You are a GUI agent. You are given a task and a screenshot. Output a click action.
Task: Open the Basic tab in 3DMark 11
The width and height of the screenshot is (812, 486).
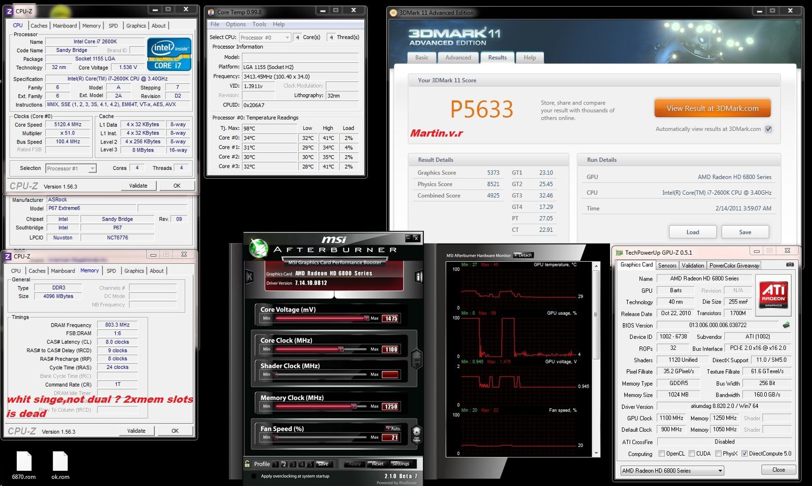[x=422, y=57]
